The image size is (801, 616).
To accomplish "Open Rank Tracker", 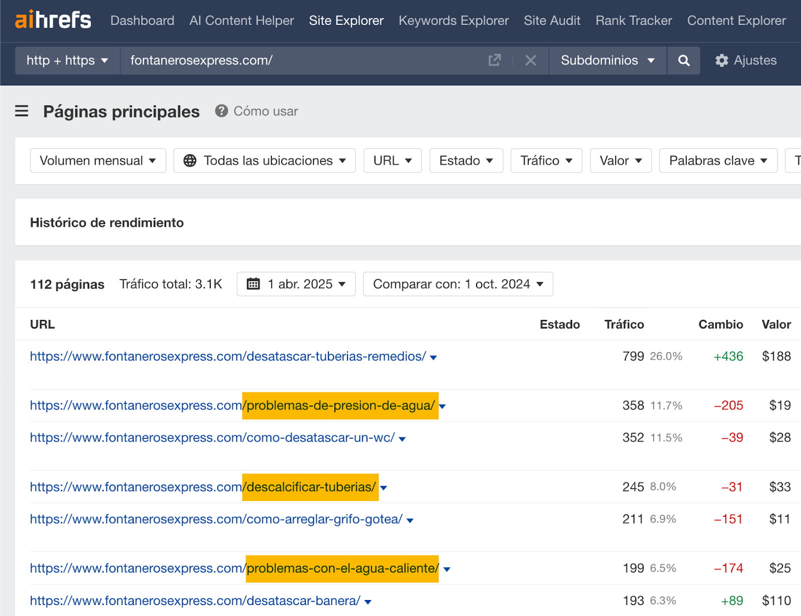I will [x=634, y=20].
